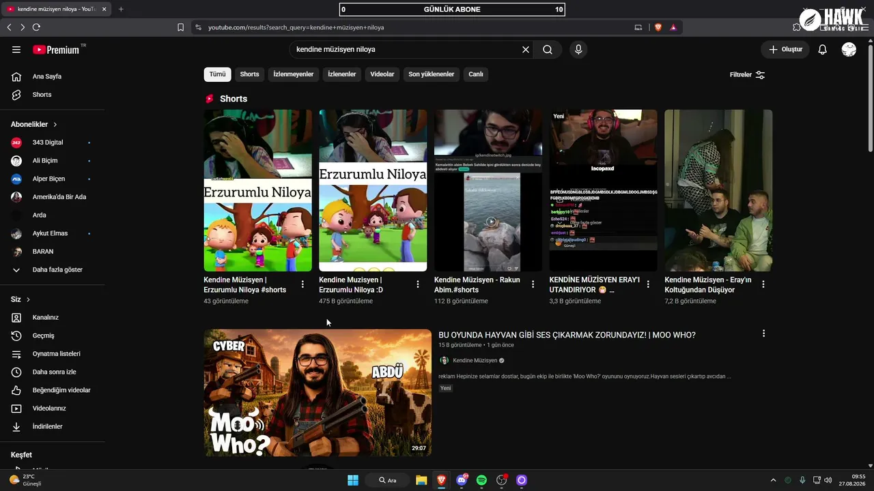Click the browser address bar URL
The image size is (874, 491).
point(296,27)
